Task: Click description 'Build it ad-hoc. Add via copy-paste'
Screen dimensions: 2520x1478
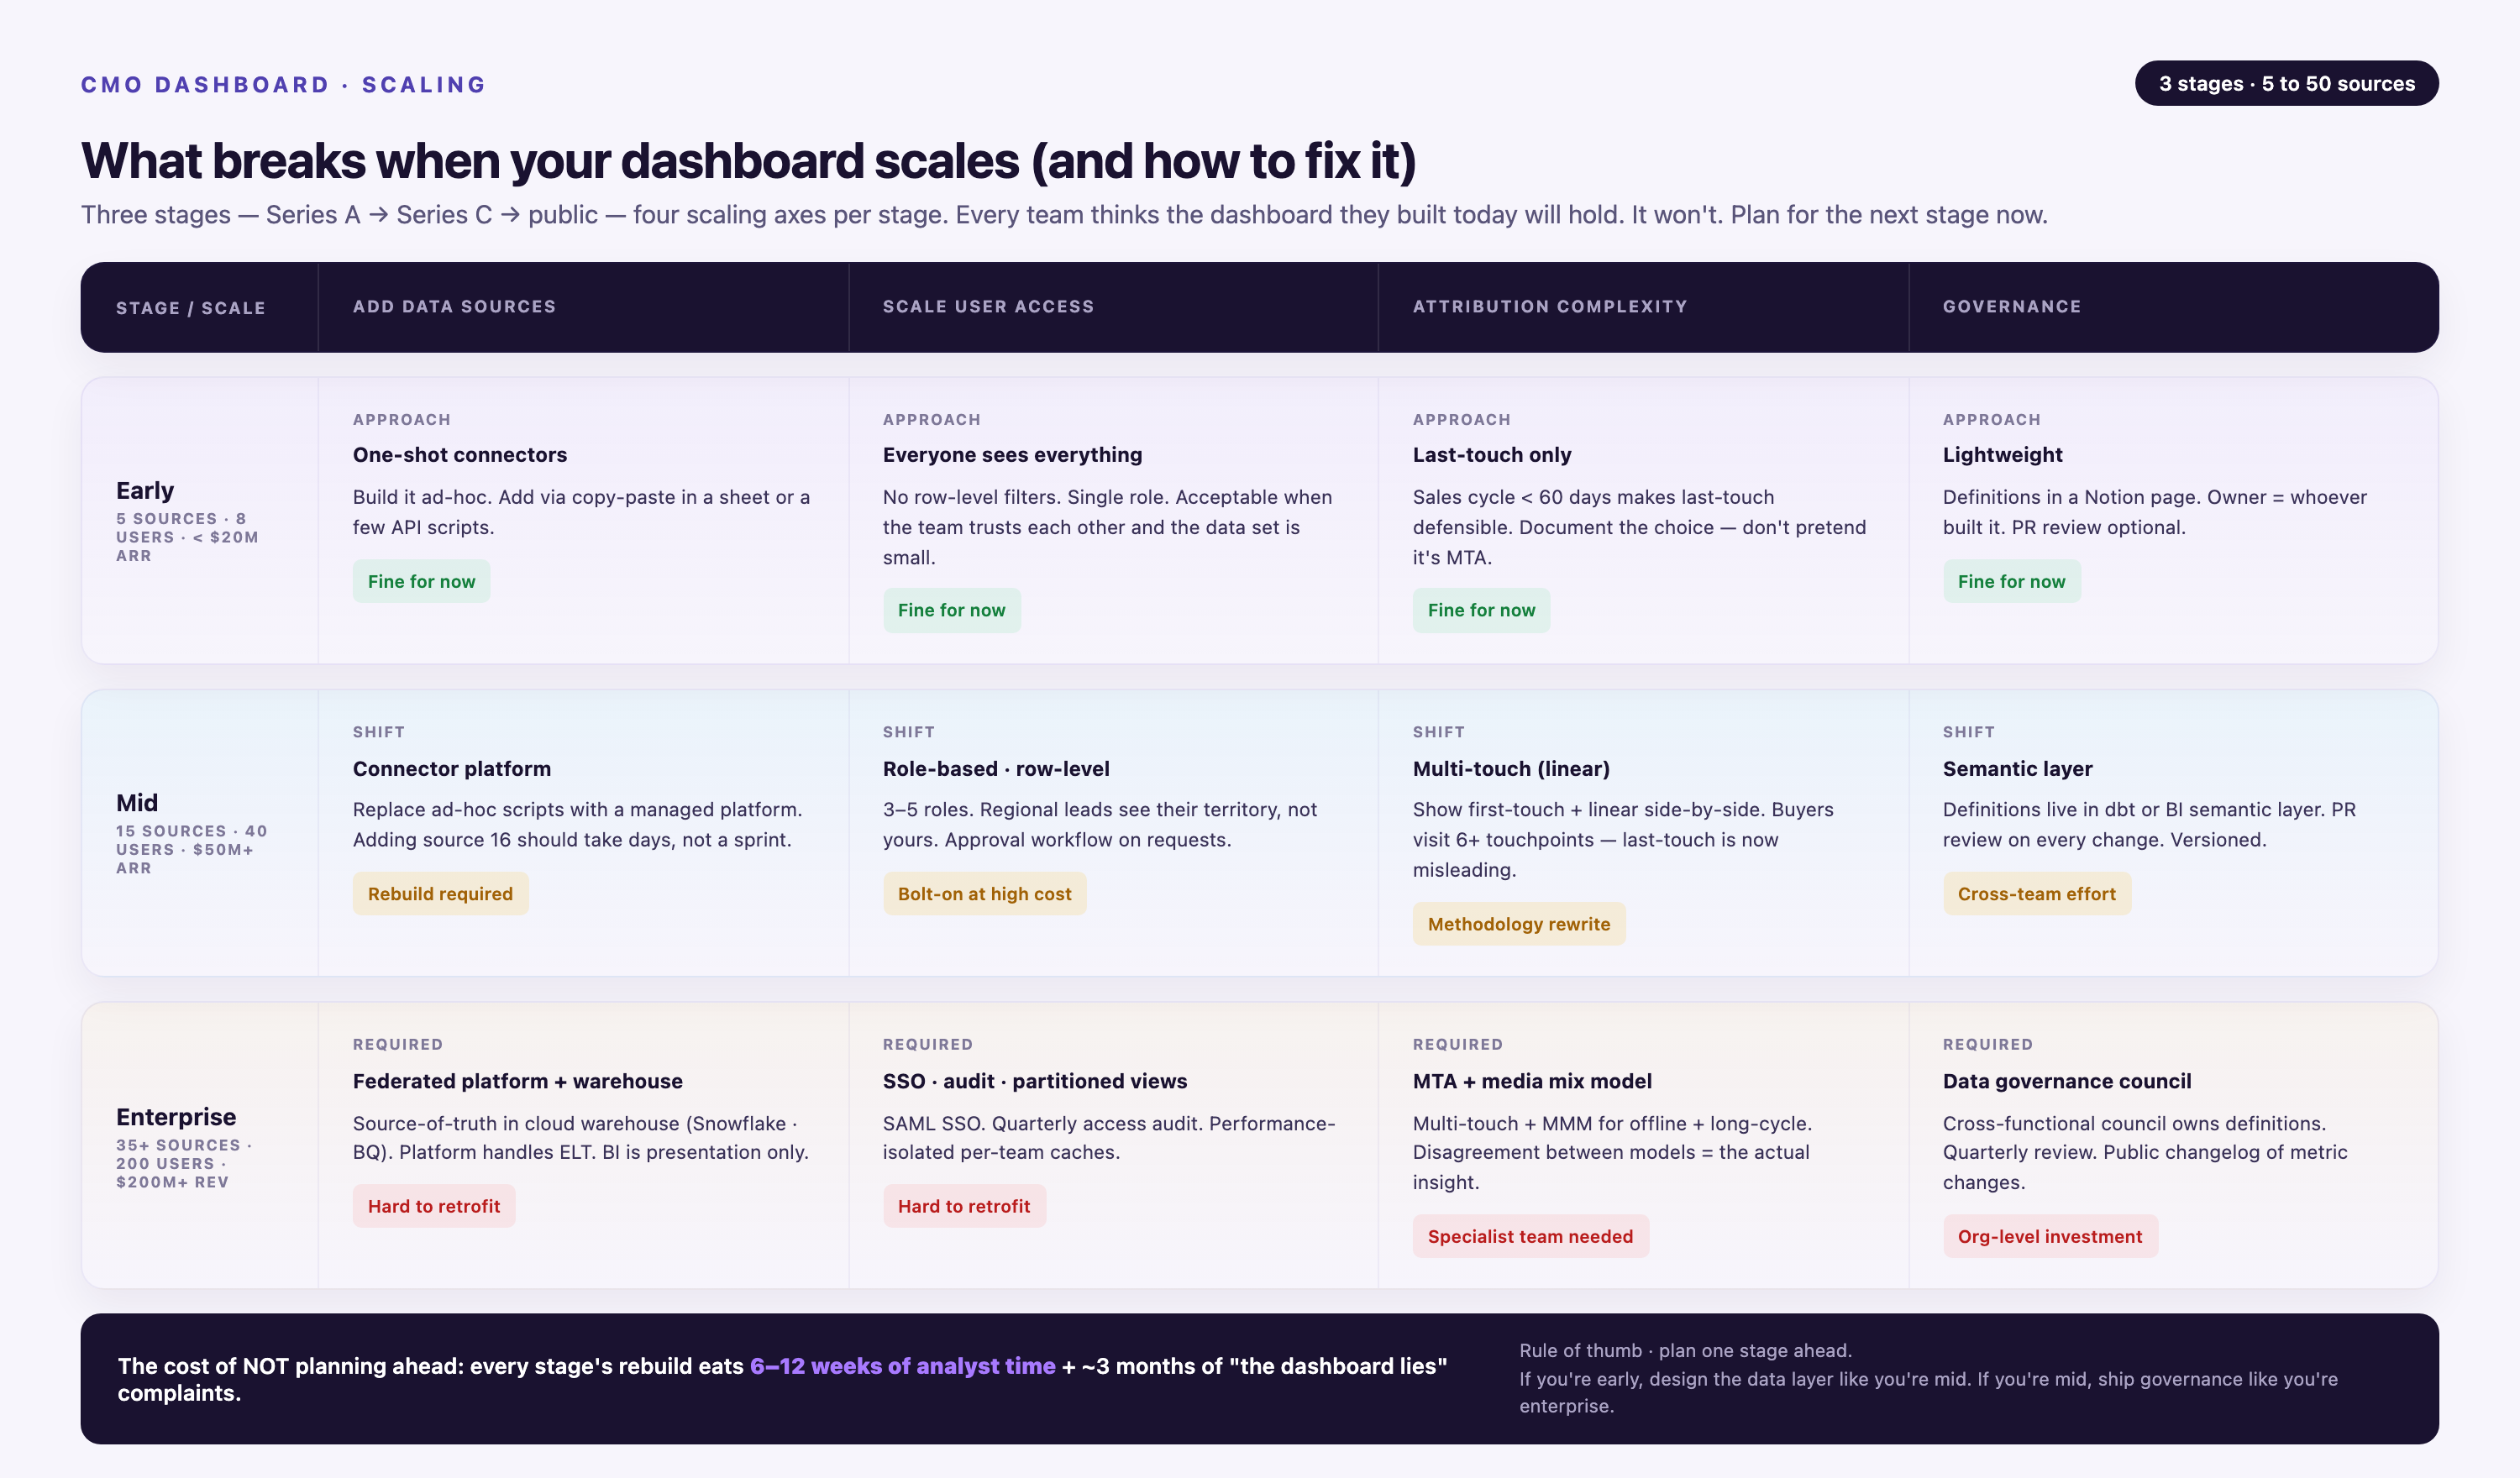Action: (581, 512)
